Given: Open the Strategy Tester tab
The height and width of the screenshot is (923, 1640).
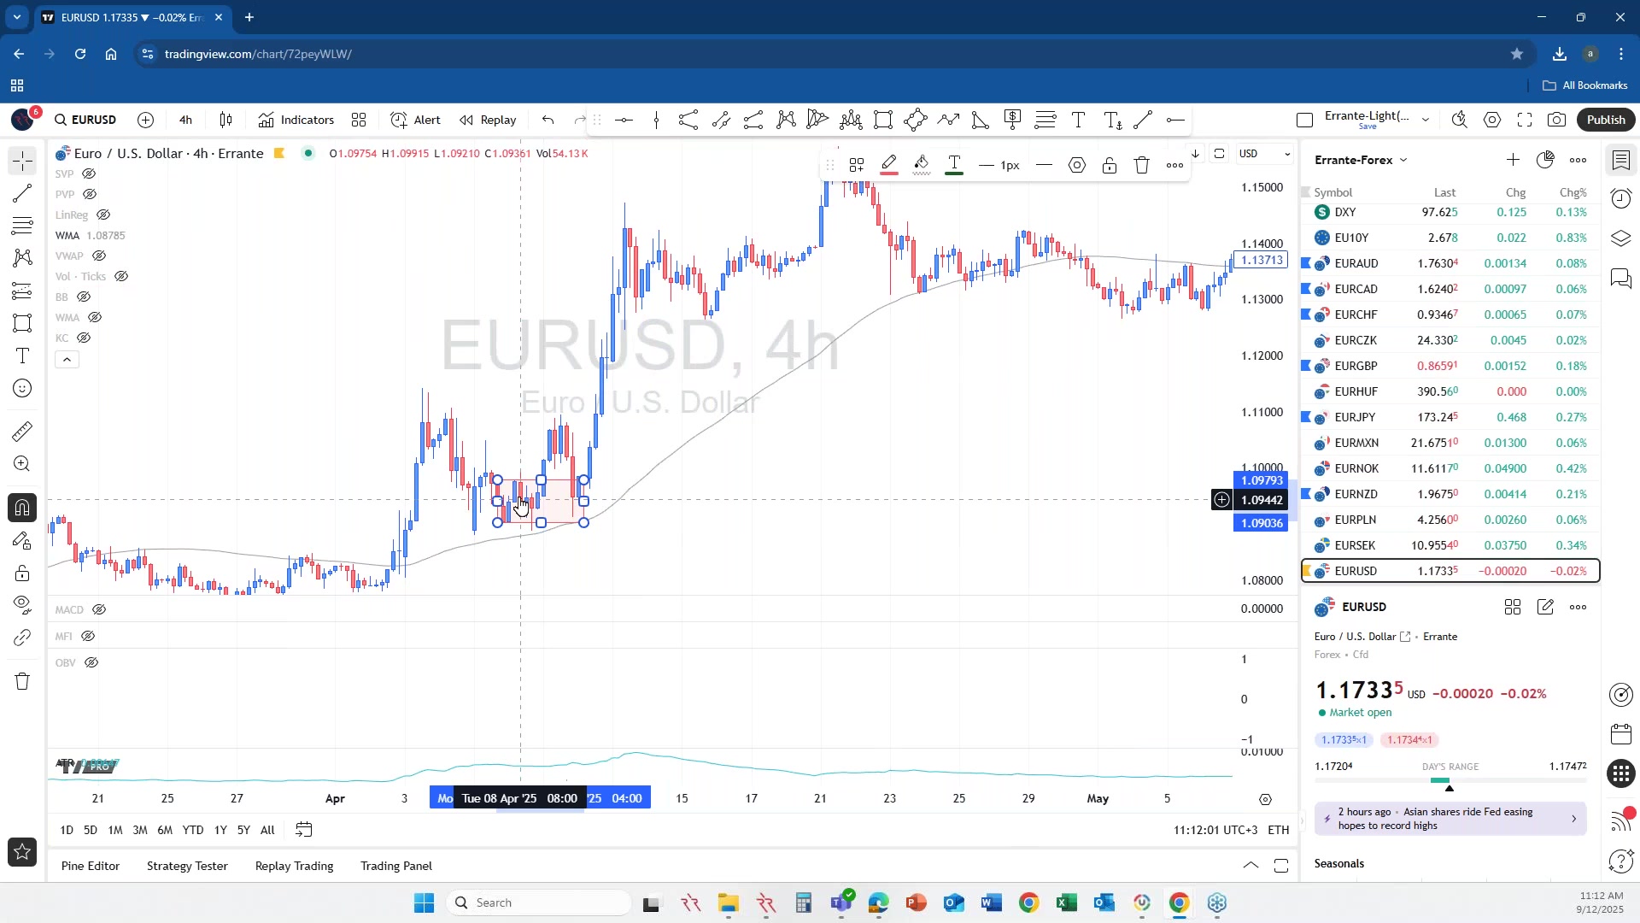Looking at the screenshot, I should tap(187, 866).
